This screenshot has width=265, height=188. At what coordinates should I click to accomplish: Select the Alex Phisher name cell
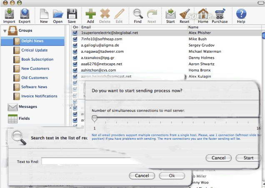tap(200, 33)
